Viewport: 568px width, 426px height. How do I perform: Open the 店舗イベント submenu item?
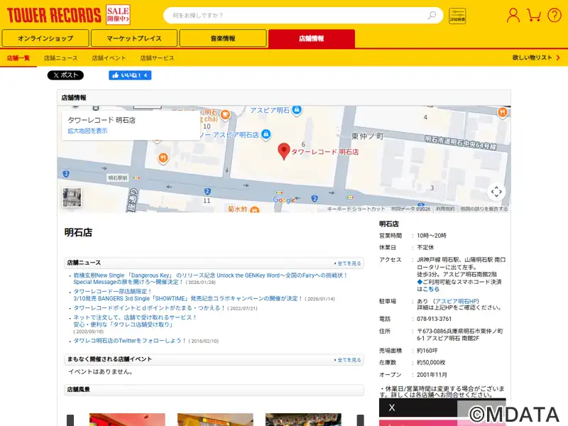point(109,58)
